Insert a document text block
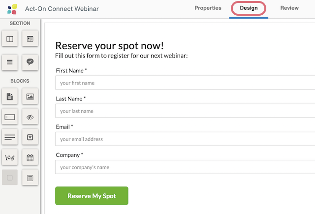315x214 pixels. [x=10, y=97]
